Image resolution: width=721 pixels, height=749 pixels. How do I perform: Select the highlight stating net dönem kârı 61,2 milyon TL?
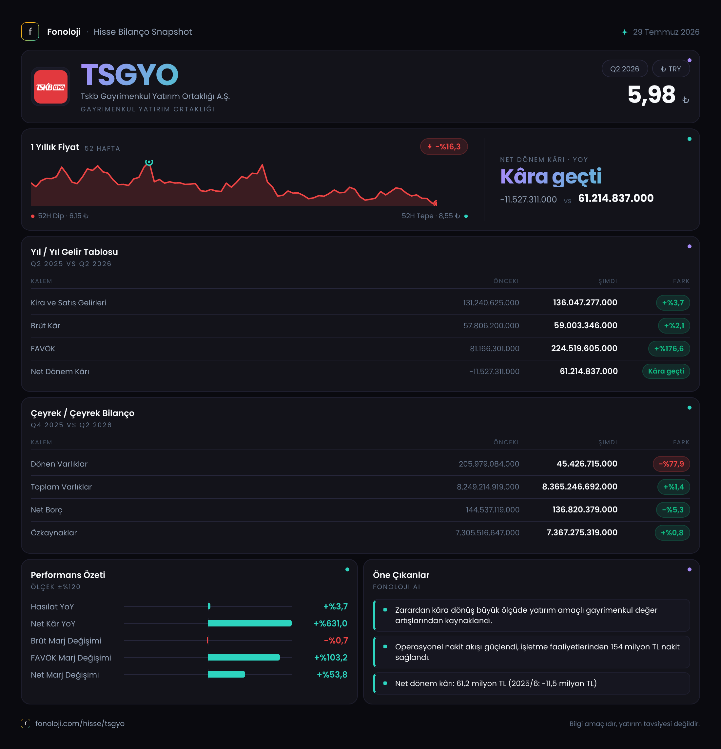click(532, 683)
